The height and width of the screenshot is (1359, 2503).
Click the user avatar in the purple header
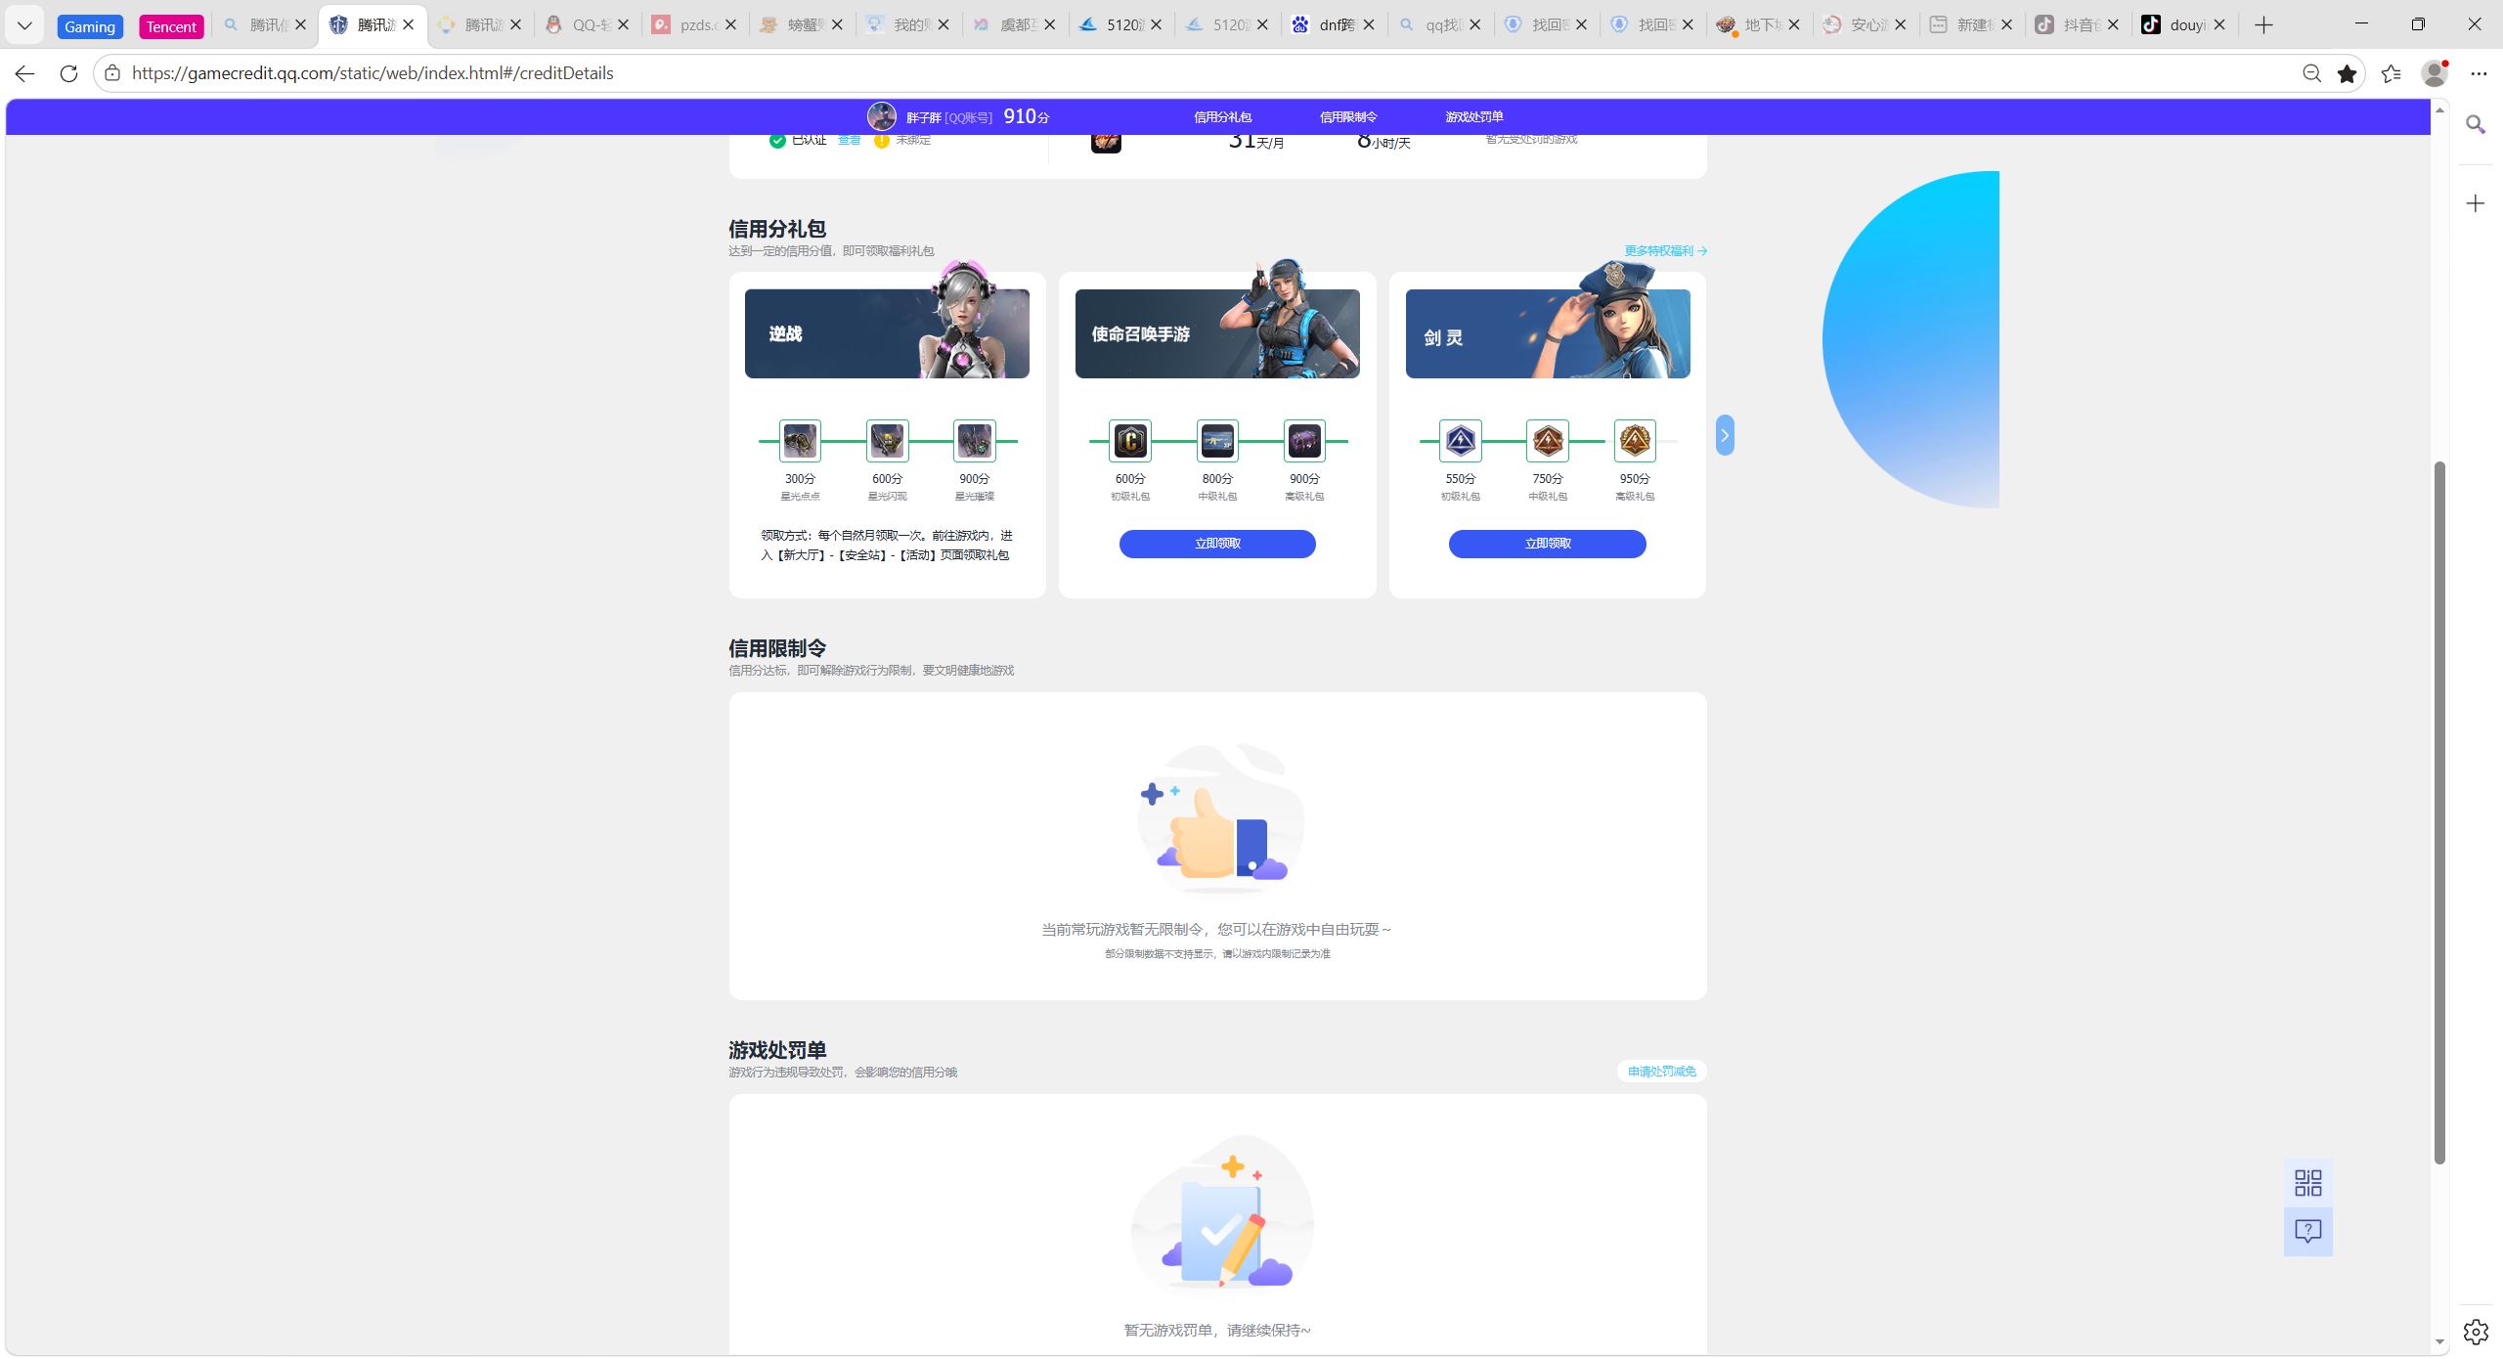(x=881, y=116)
